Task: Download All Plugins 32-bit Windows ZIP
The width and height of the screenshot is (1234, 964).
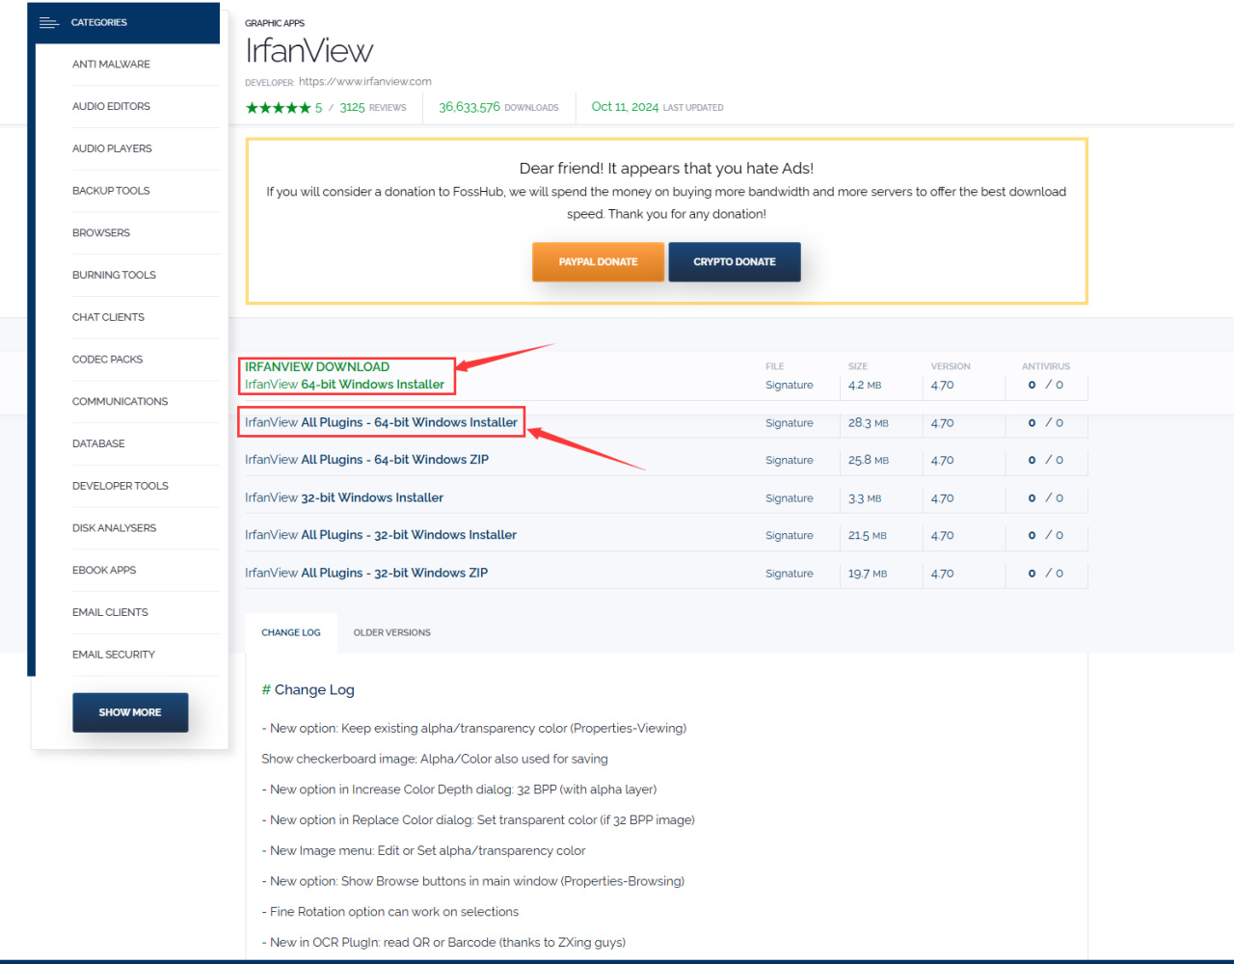Action: (x=366, y=573)
